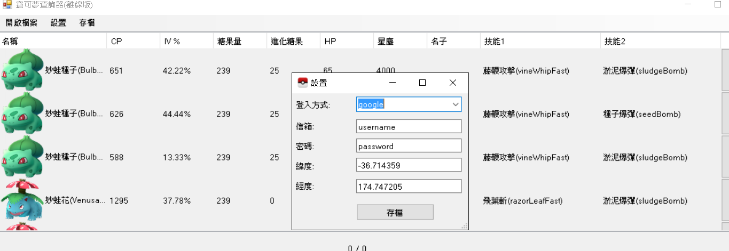Expand the 登入方式 dropdown arrow
Screen dimensions: 729x251
click(x=456, y=104)
